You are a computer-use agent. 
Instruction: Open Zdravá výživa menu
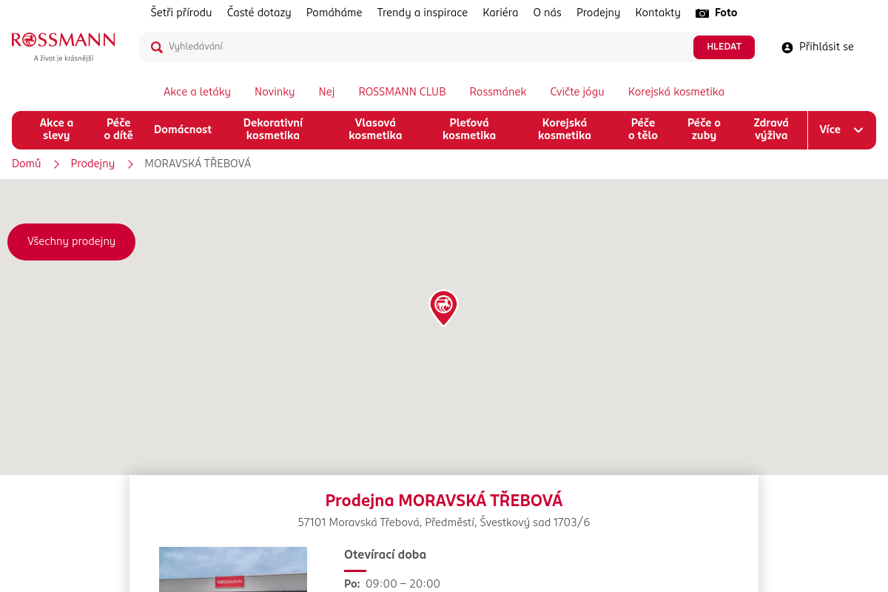pyautogui.click(x=771, y=129)
